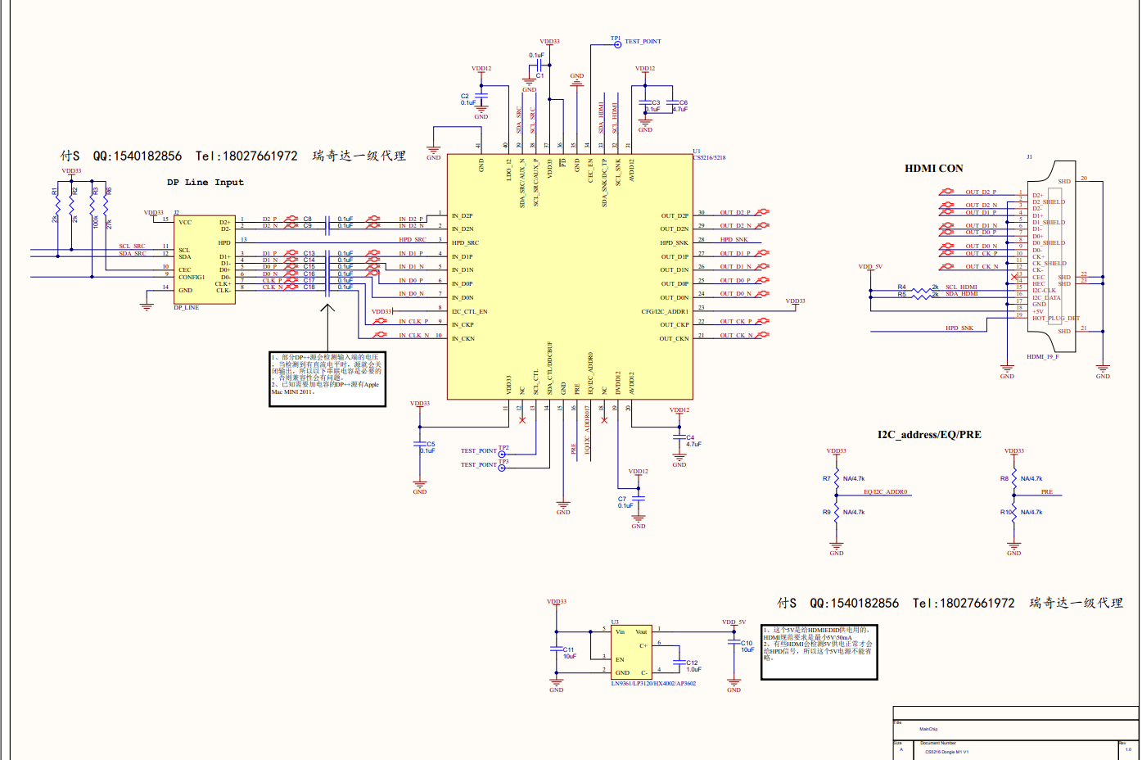
Task: Toggle the no-connect X on the CEC pin
Action: click(x=1014, y=276)
